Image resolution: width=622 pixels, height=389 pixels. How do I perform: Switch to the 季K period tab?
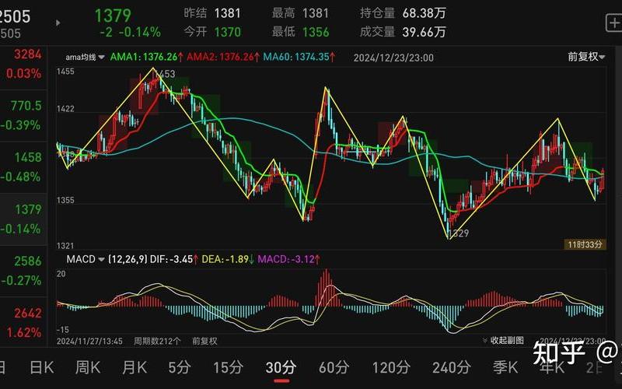click(505, 367)
